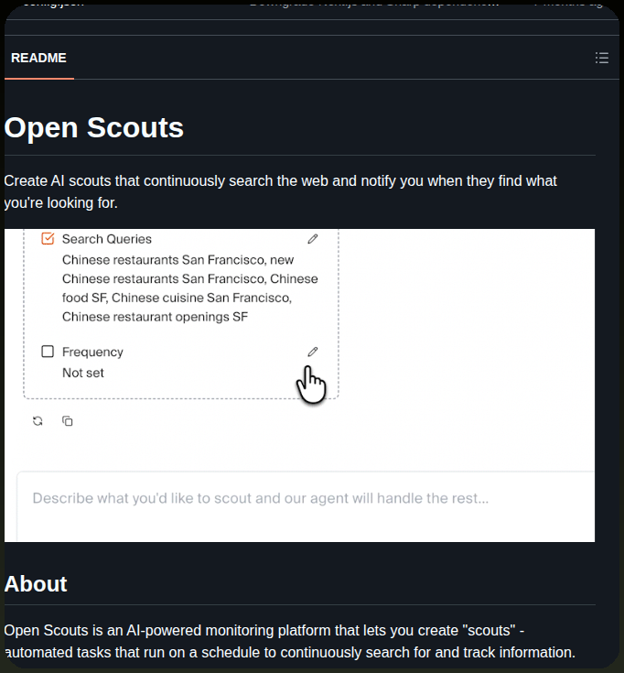Click the pencil icon beside Frequency

pos(313,352)
